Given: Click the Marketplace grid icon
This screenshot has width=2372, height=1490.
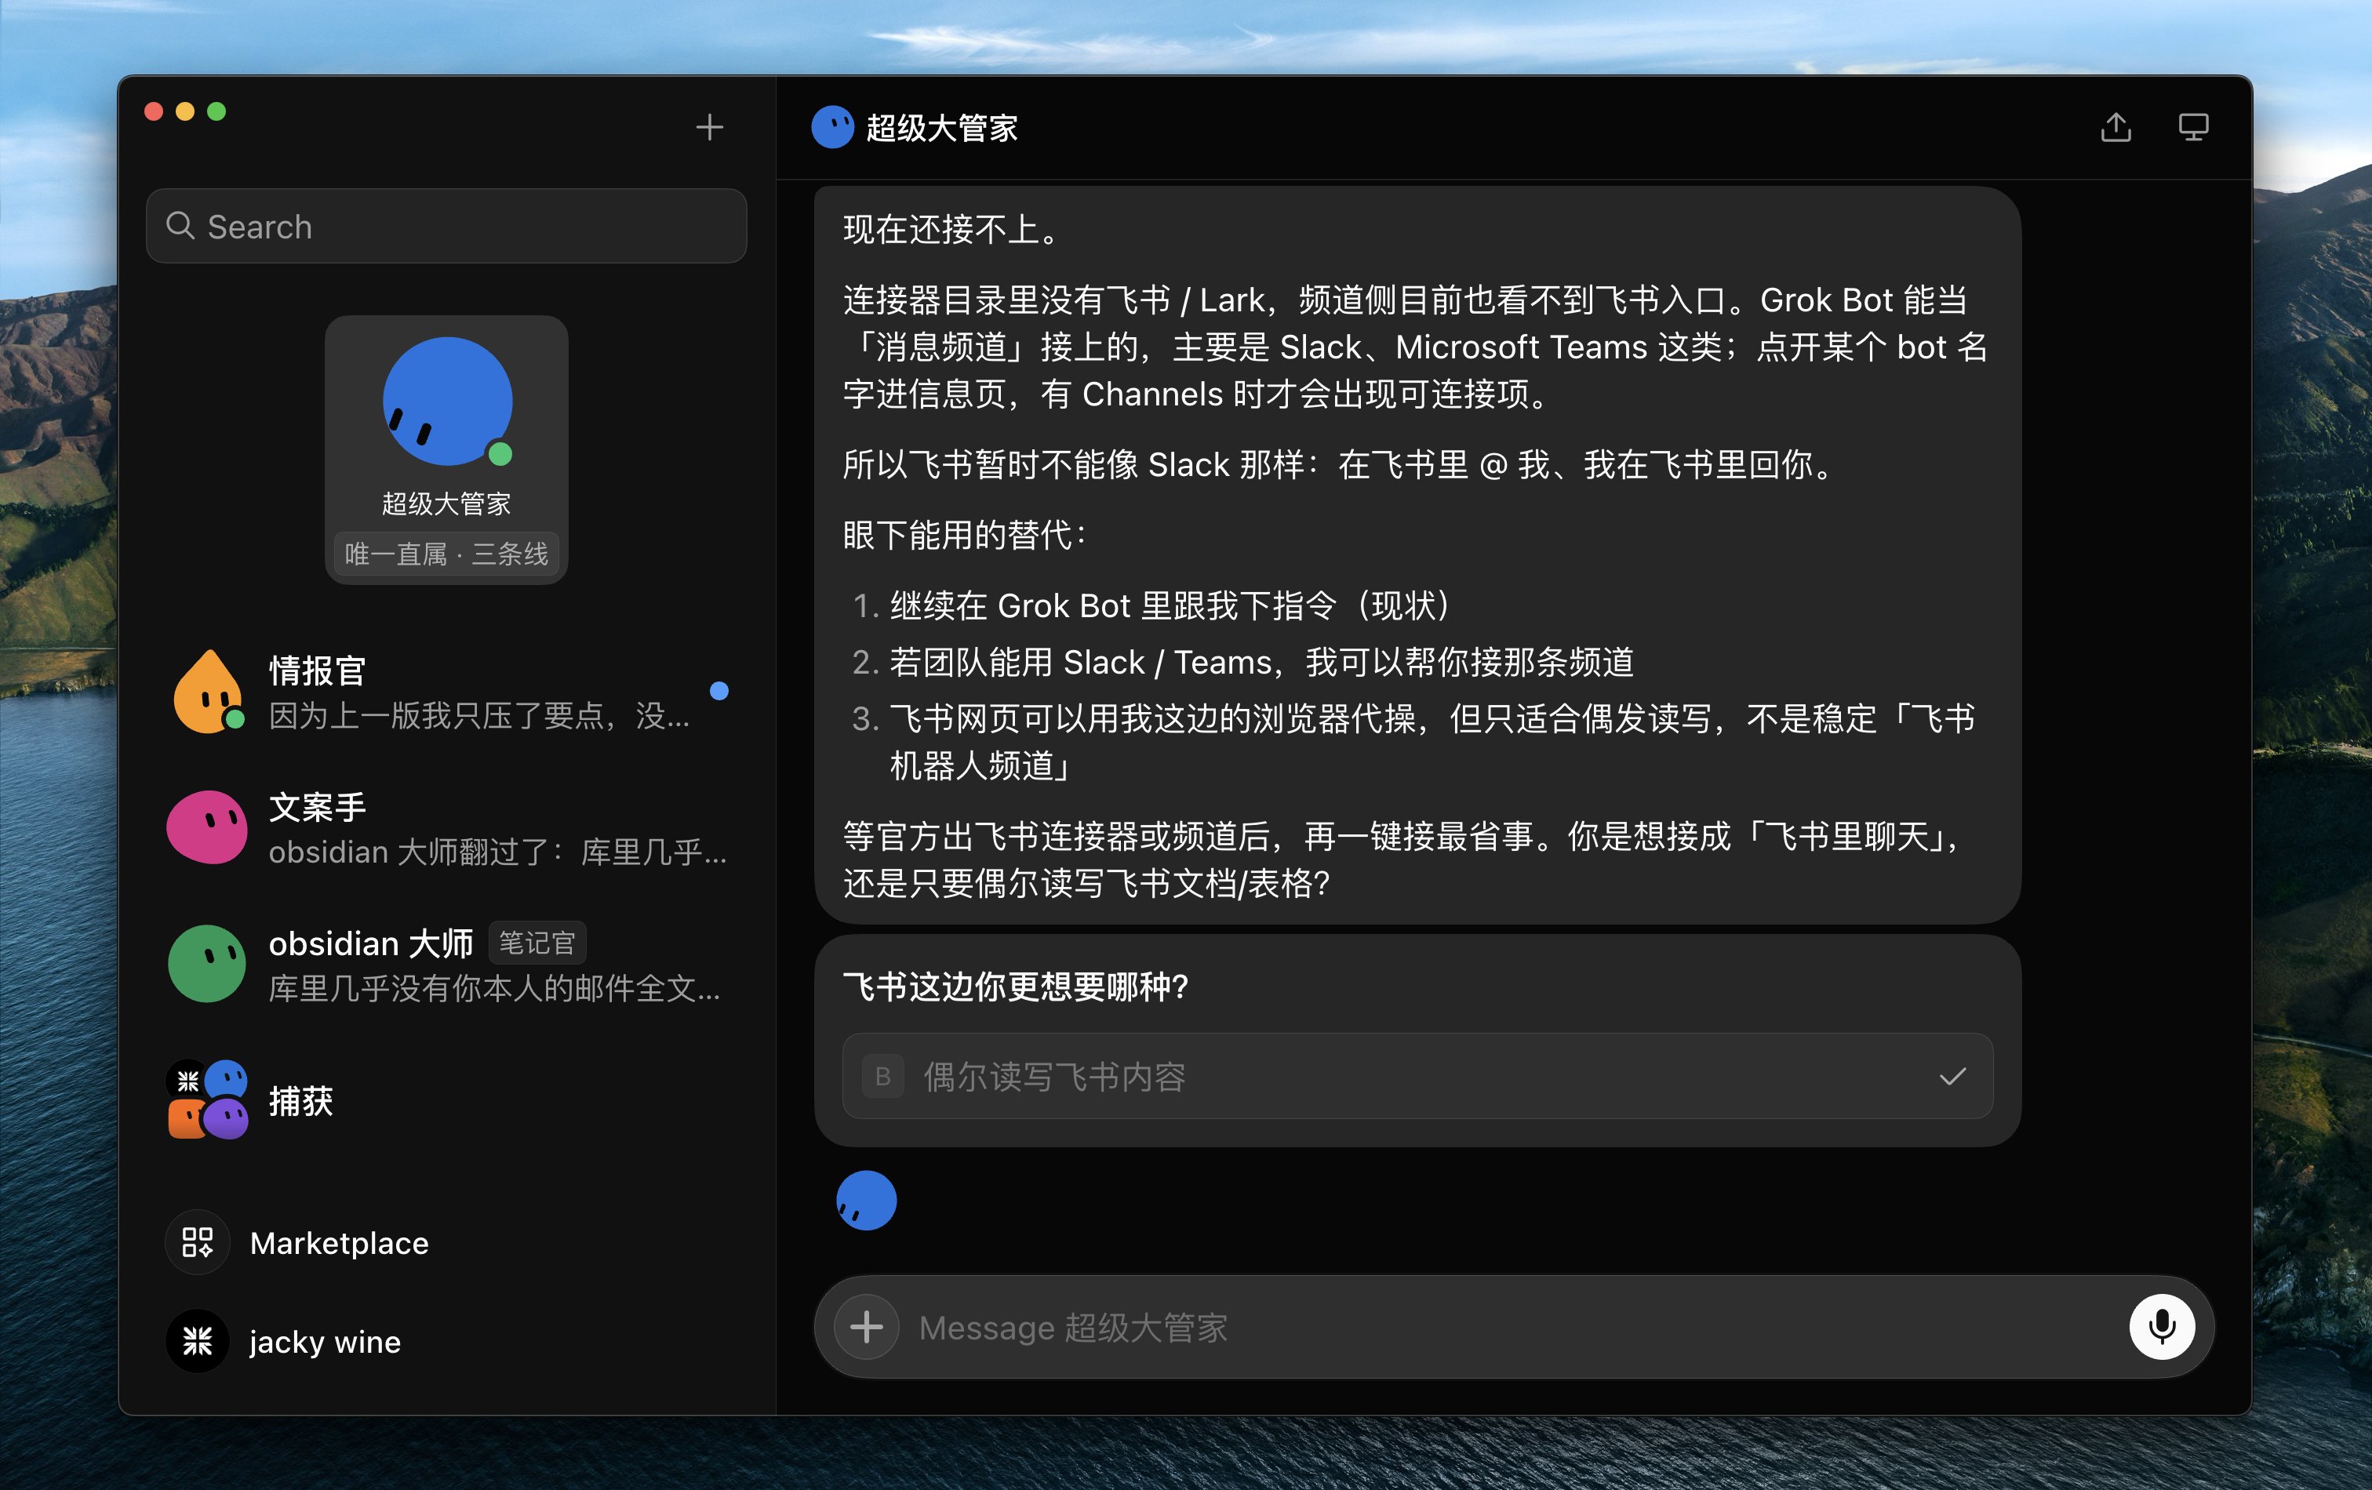Looking at the screenshot, I should pos(197,1243).
